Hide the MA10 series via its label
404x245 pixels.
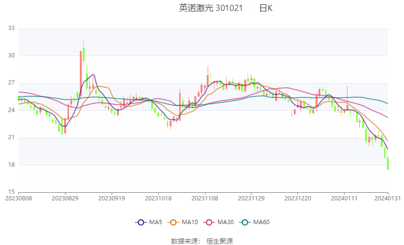(190, 222)
